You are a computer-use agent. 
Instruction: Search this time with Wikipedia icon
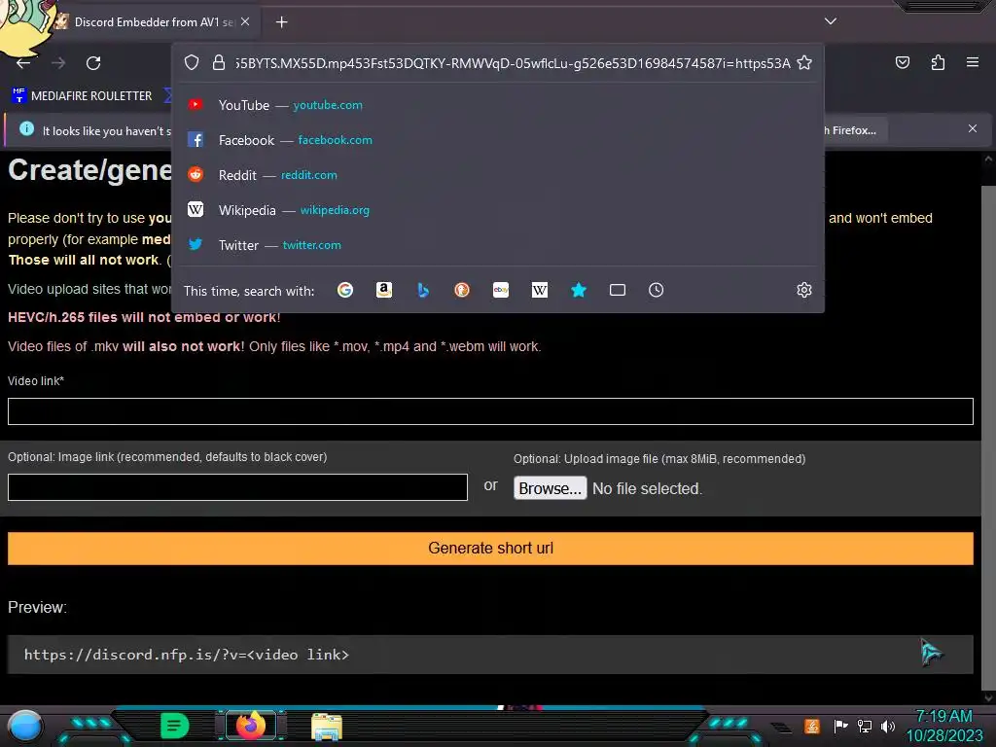pyautogui.click(x=539, y=290)
